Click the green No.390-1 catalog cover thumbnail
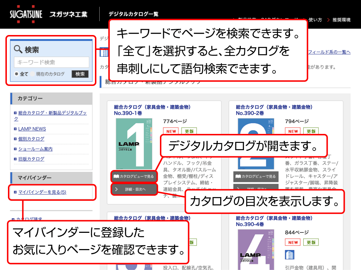Screen dimensions: 361x270 [134, 144]
